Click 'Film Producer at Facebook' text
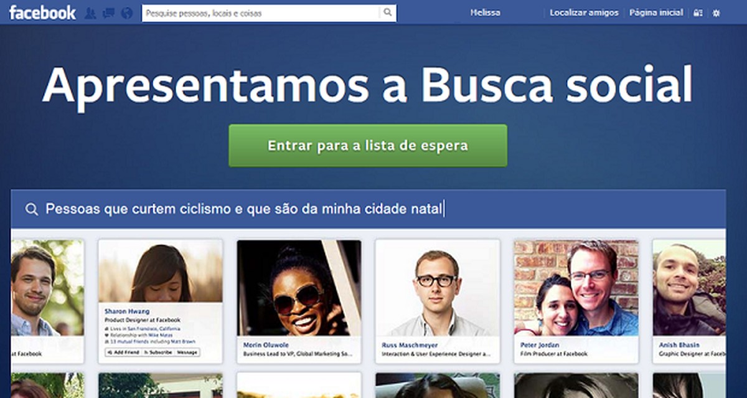 click(x=553, y=354)
